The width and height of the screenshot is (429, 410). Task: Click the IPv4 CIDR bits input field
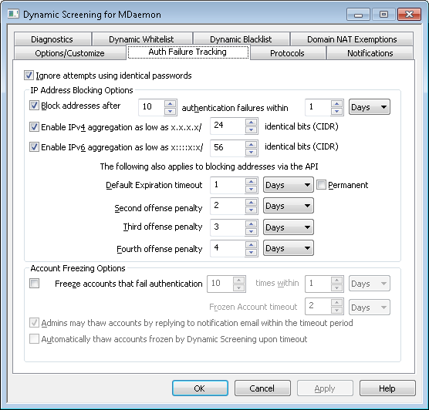228,126
